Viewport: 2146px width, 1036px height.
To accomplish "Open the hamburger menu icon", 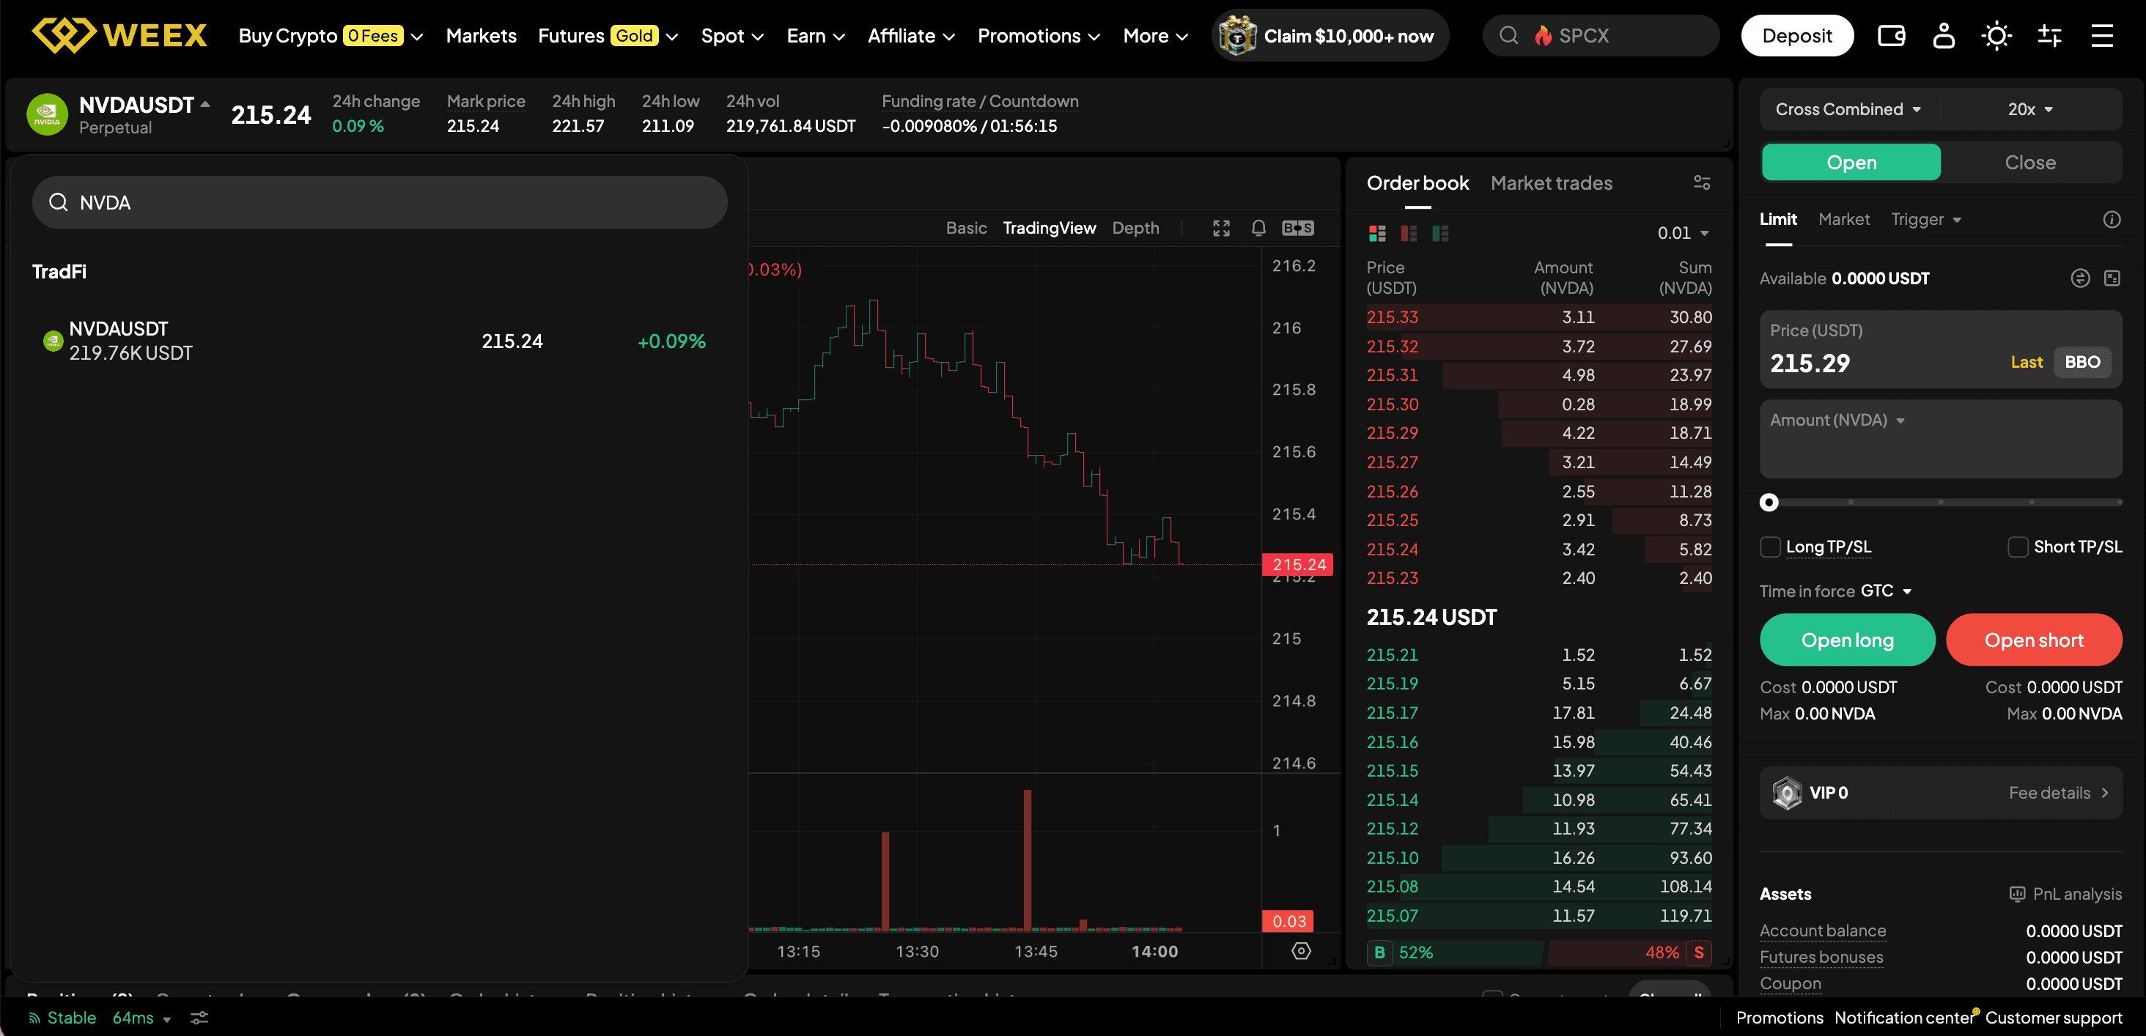I will 2102,36.
